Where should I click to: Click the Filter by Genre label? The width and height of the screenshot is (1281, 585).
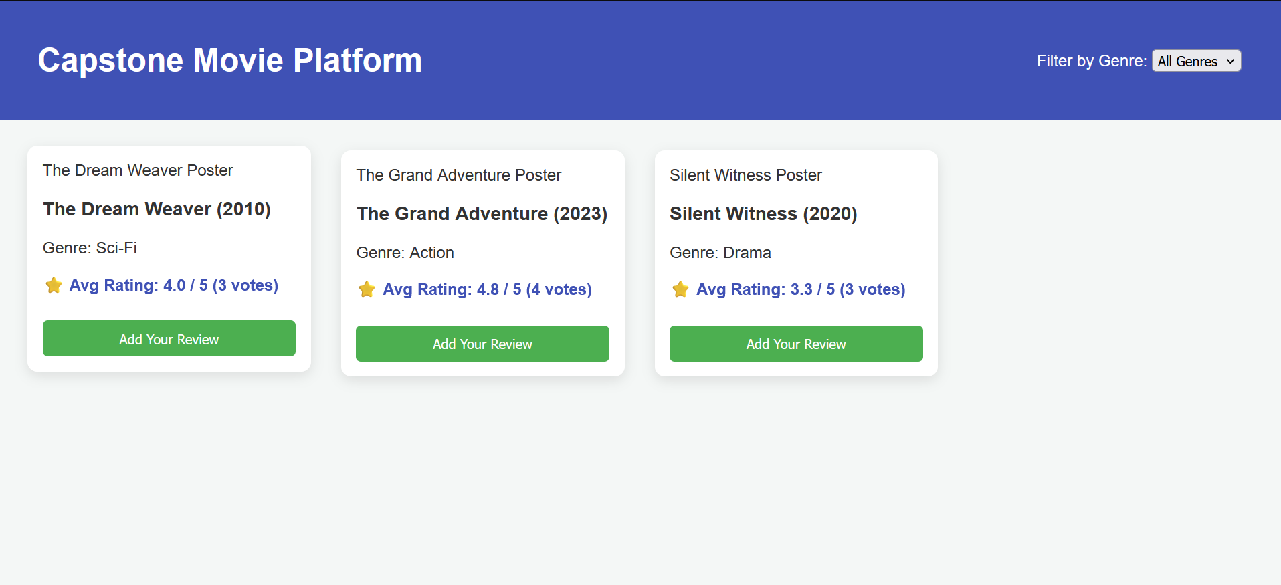tap(1091, 61)
